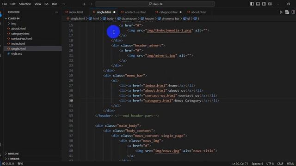Image resolution: width=296 pixels, height=166 pixels.
Task: Change encoding via UTF-8
Action: 270,164
